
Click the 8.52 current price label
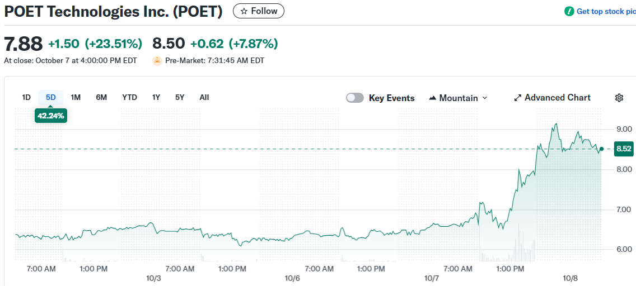624,149
